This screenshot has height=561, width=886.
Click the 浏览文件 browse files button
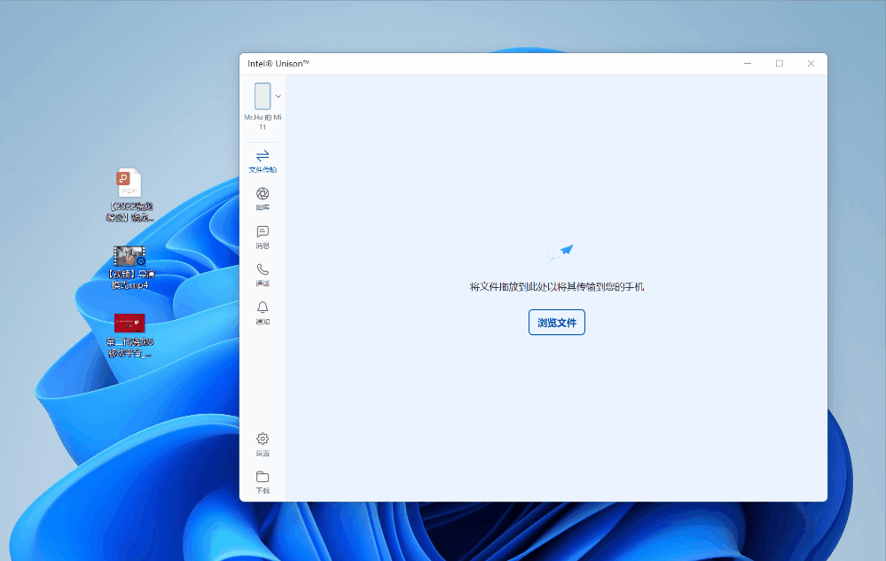coord(556,323)
